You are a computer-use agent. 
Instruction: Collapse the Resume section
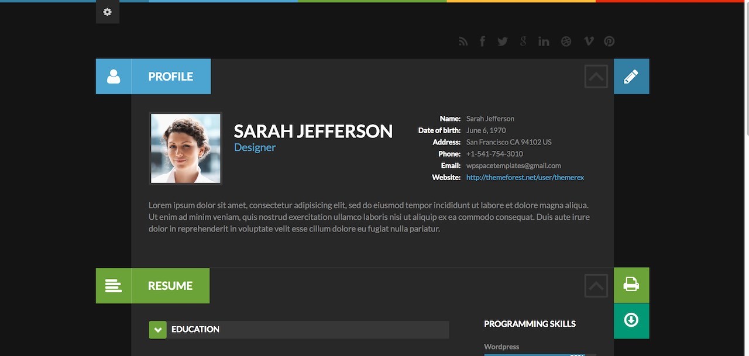tap(596, 286)
